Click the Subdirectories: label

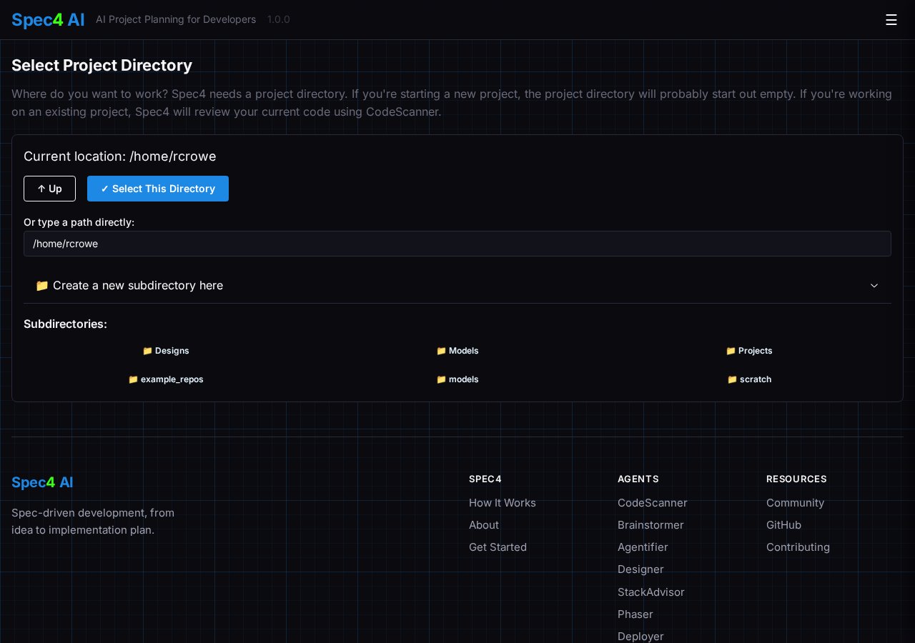click(65, 324)
